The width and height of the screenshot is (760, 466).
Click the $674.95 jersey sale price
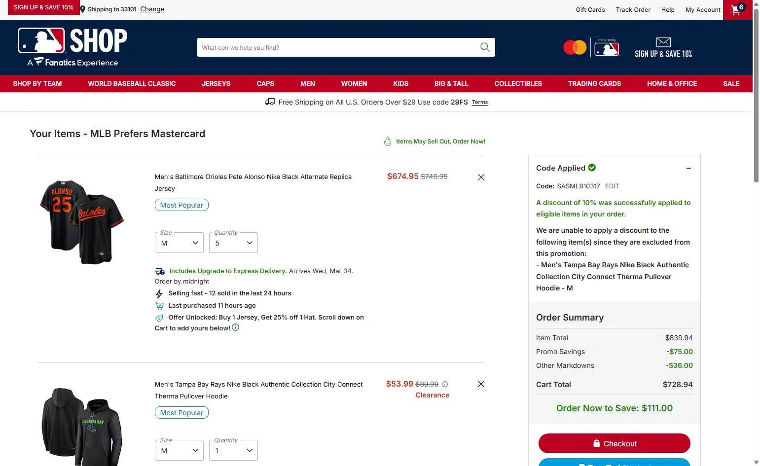tap(403, 176)
